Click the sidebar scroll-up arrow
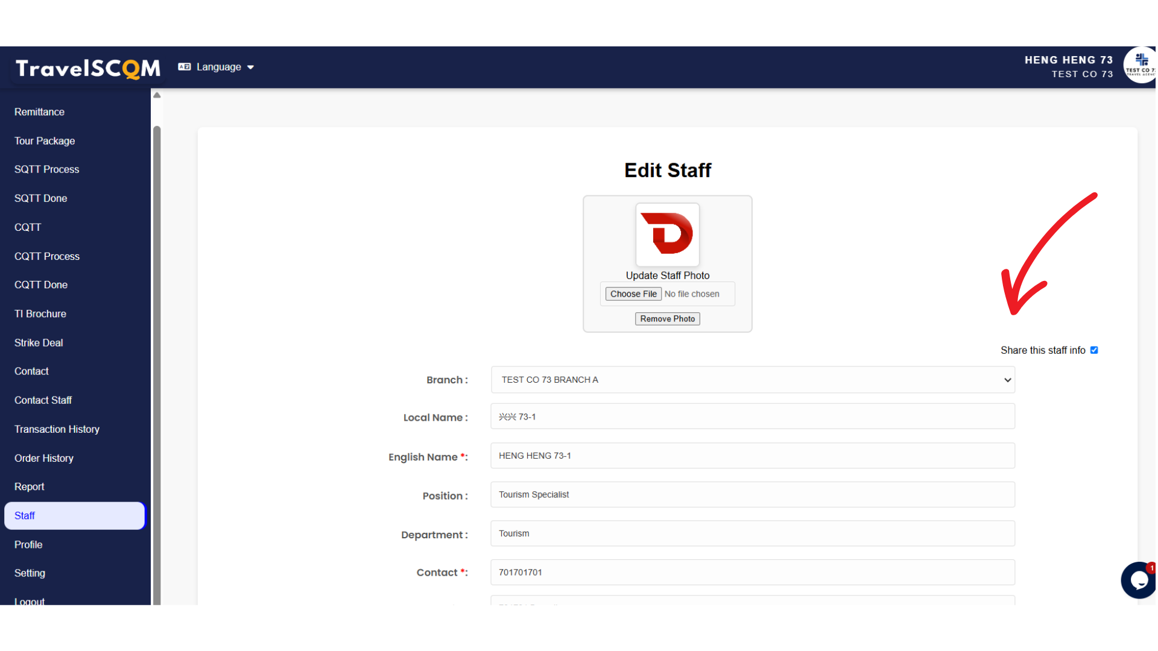The width and height of the screenshot is (1158, 651). pos(157,95)
